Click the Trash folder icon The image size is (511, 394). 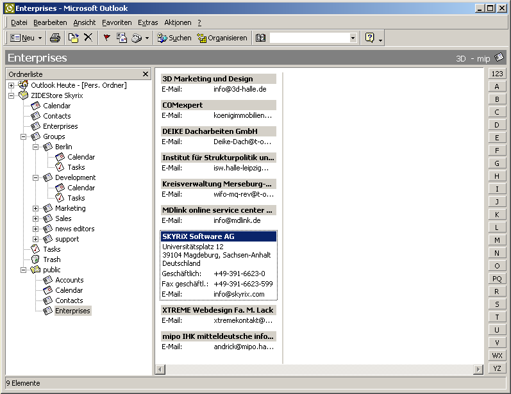tap(35, 259)
